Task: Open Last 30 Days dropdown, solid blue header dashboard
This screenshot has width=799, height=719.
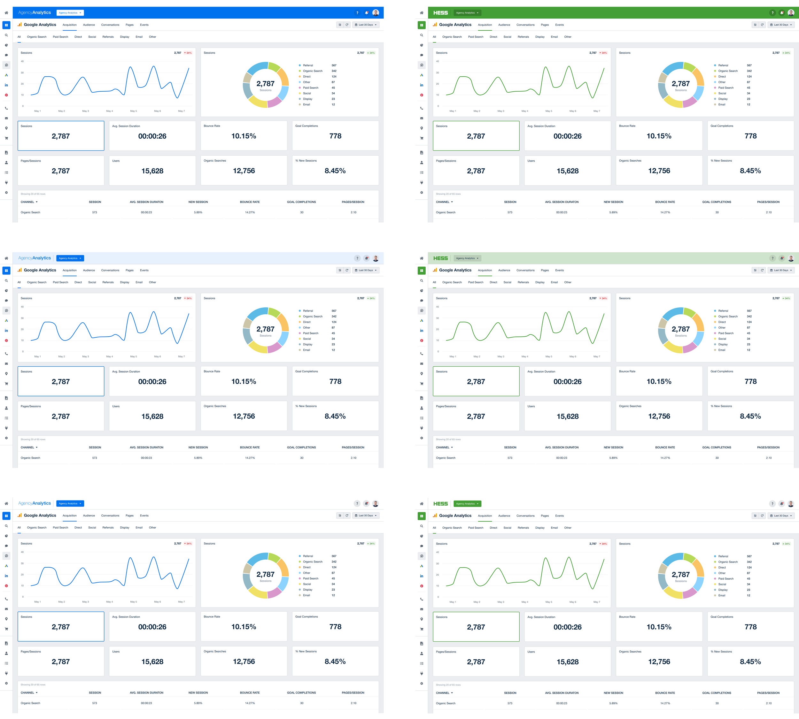Action: 366,25
